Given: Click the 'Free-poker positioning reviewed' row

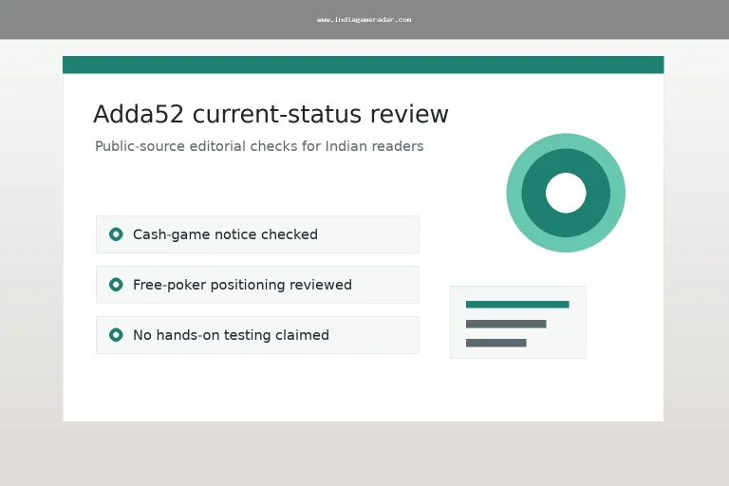Looking at the screenshot, I should (257, 285).
